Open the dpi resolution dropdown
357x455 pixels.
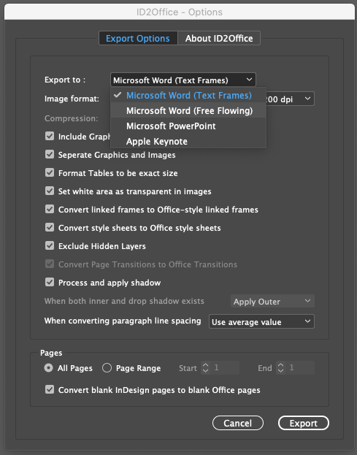pos(290,99)
